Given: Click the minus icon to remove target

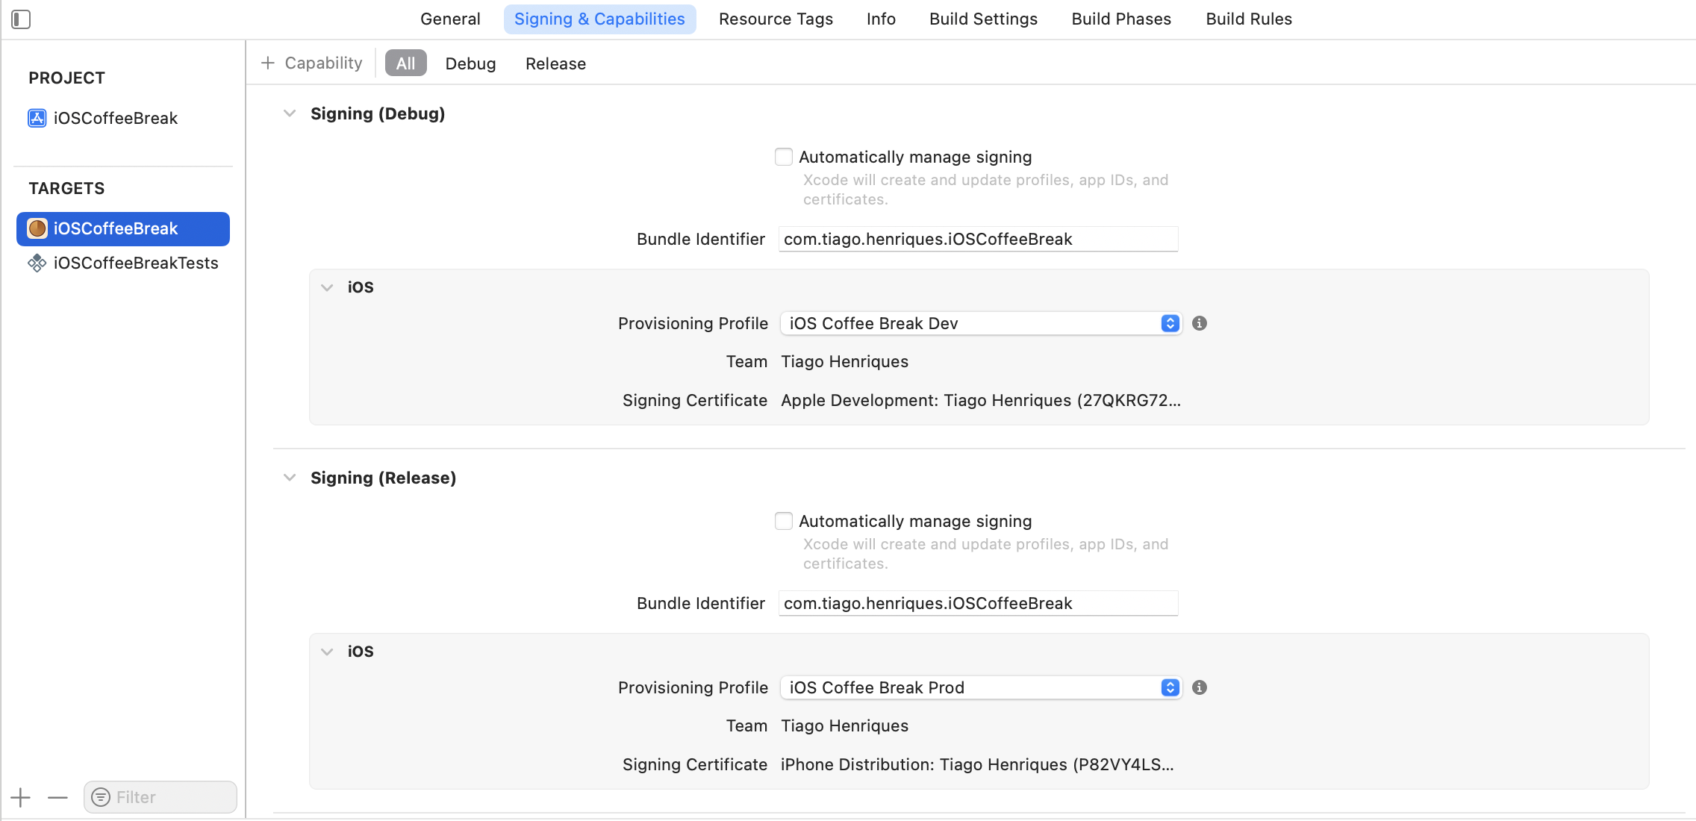Looking at the screenshot, I should [57, 797].
